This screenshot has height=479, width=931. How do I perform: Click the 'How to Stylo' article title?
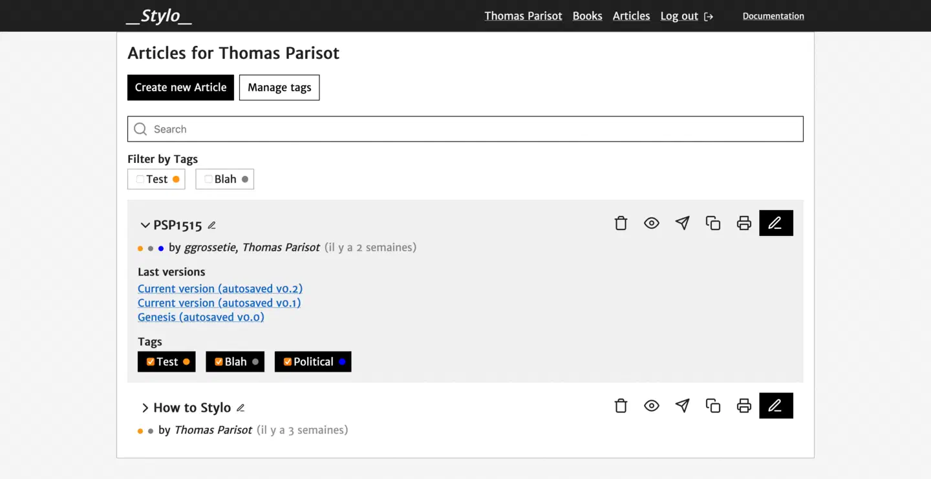pos(192,408)
